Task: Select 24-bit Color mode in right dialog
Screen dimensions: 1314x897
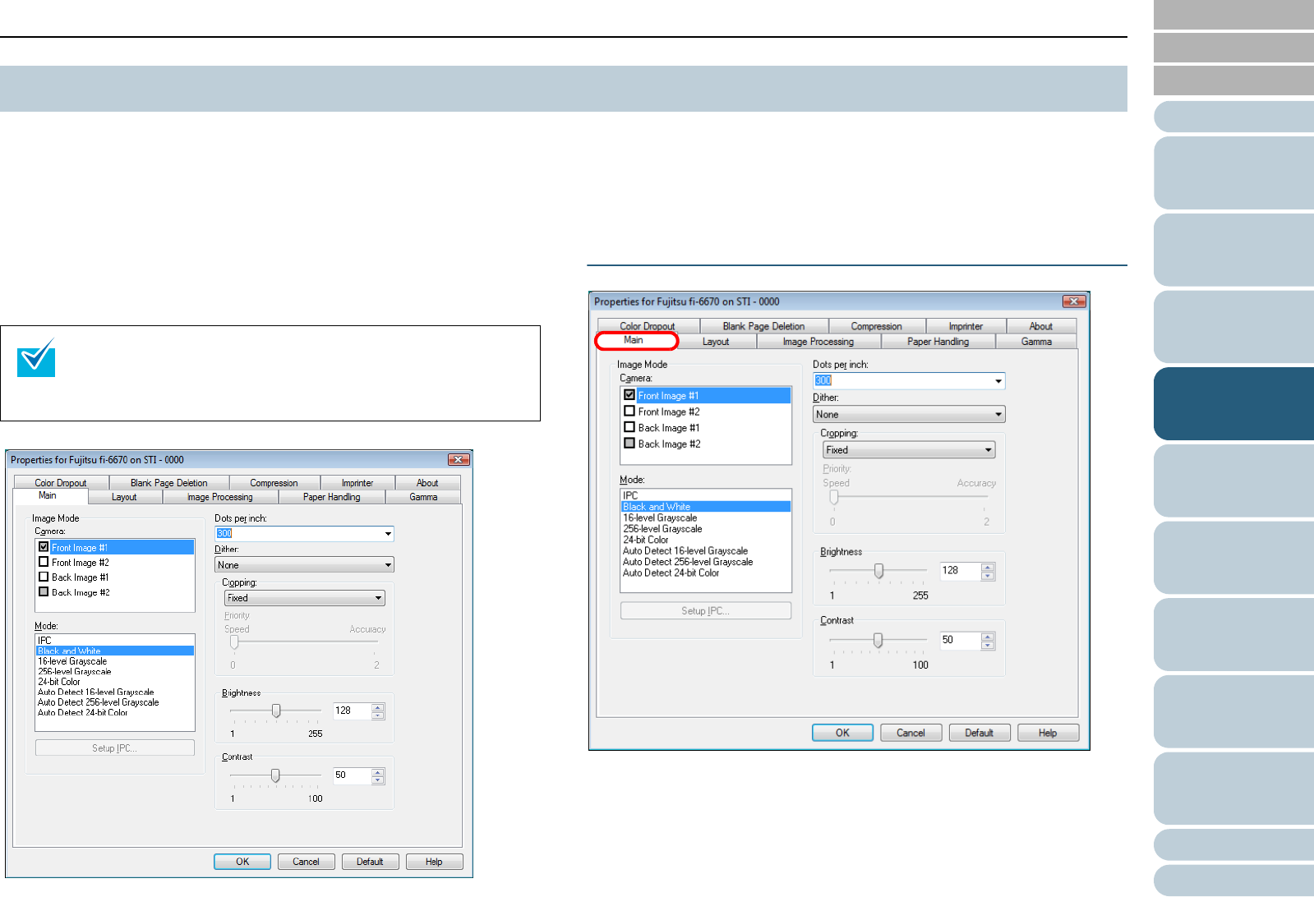Action: pos(646,540)
